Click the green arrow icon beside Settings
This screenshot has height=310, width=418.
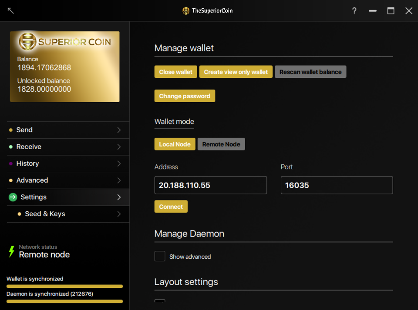click(x=13, y=197)
